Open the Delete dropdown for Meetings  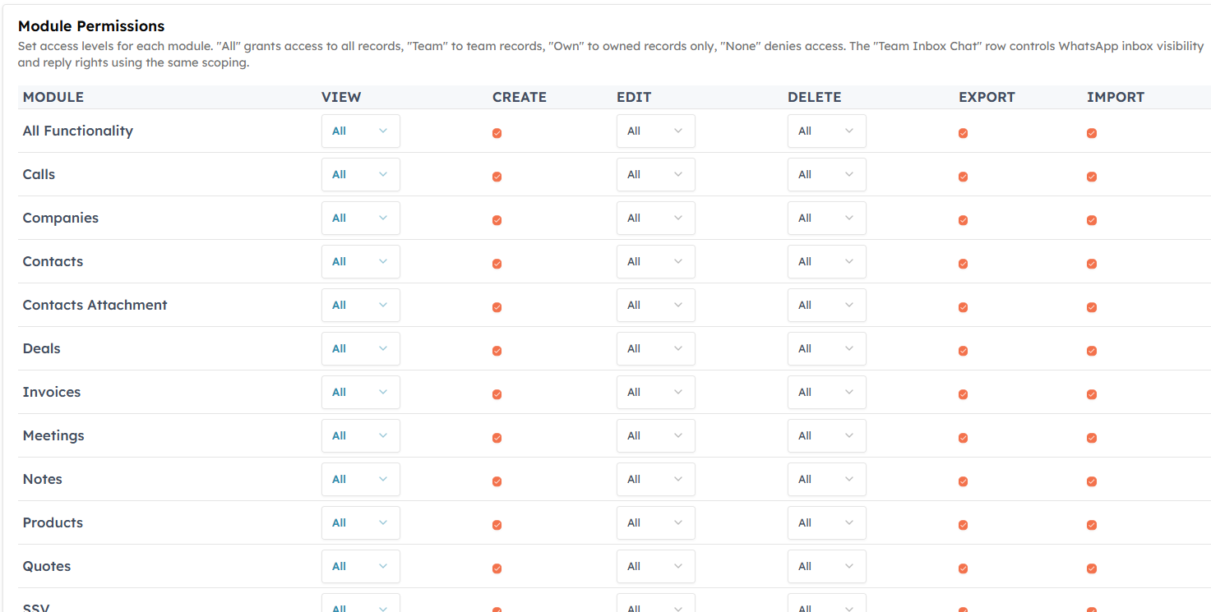826,435
